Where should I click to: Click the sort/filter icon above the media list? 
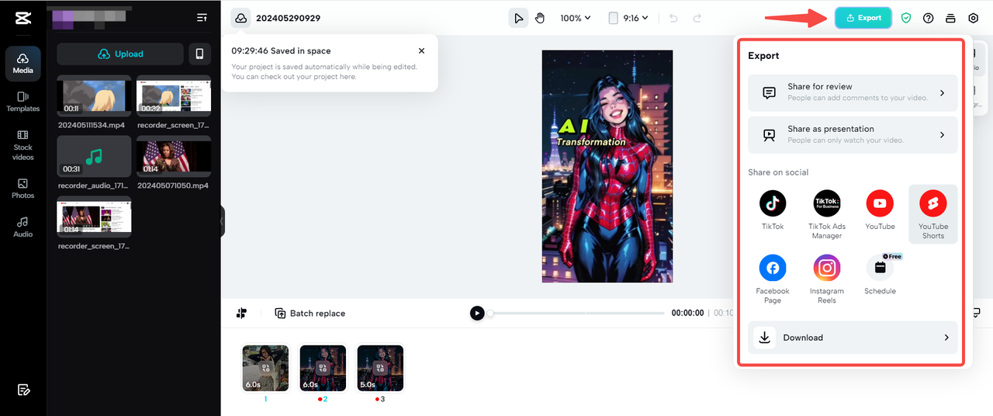202,18
